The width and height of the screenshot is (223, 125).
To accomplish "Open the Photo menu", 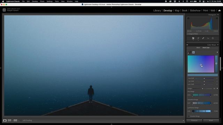I will 42,1.
